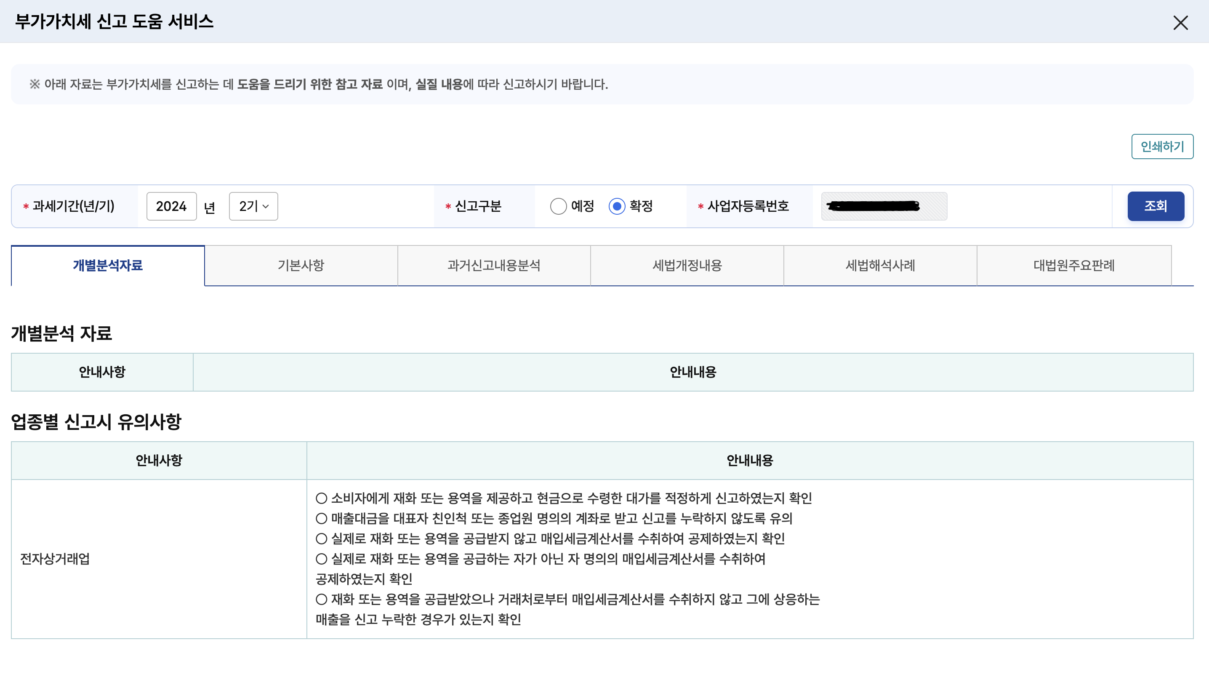Open the 세법개정내용 tab
Viewport: 1209px width, 677px height.
tap(687, 266)
